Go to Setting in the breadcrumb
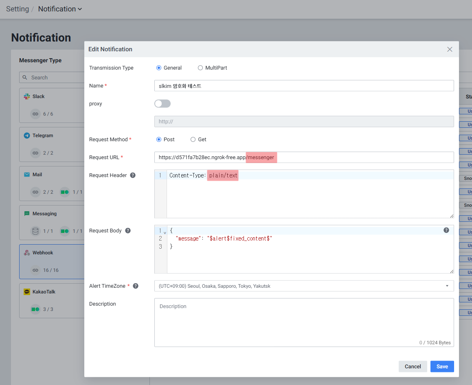This screenshot has width=472, height=385. (x=18, y=9)
